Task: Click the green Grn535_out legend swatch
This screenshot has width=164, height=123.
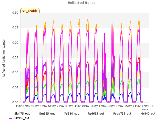Action: [35, 114]
